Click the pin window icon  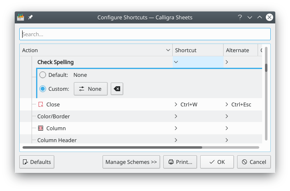tap(30, 17)
